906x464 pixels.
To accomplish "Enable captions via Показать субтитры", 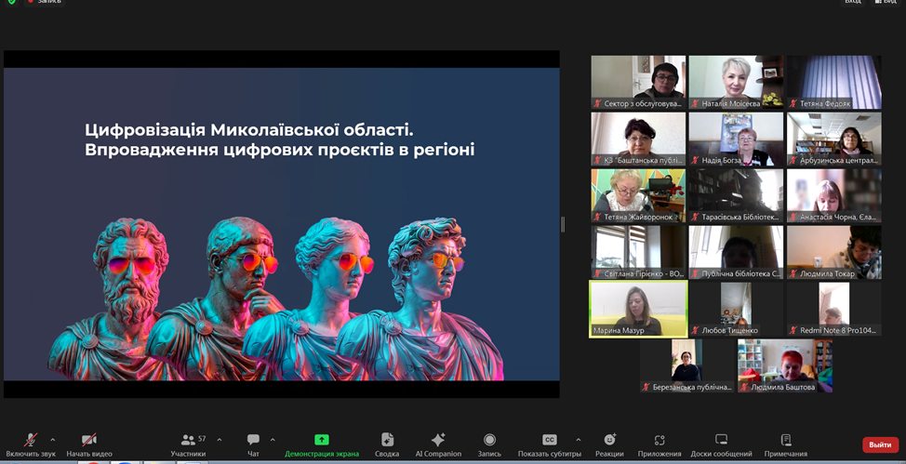I will tap(550, 444).
